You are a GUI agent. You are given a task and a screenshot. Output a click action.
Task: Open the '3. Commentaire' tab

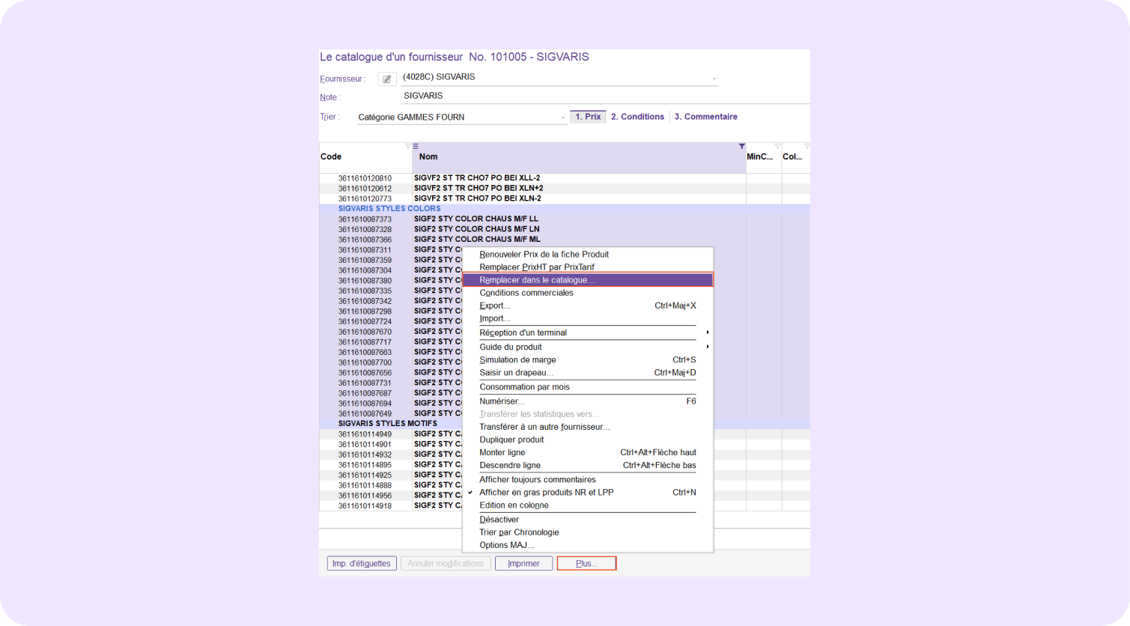pyautogui.click(x=705, y=117)
